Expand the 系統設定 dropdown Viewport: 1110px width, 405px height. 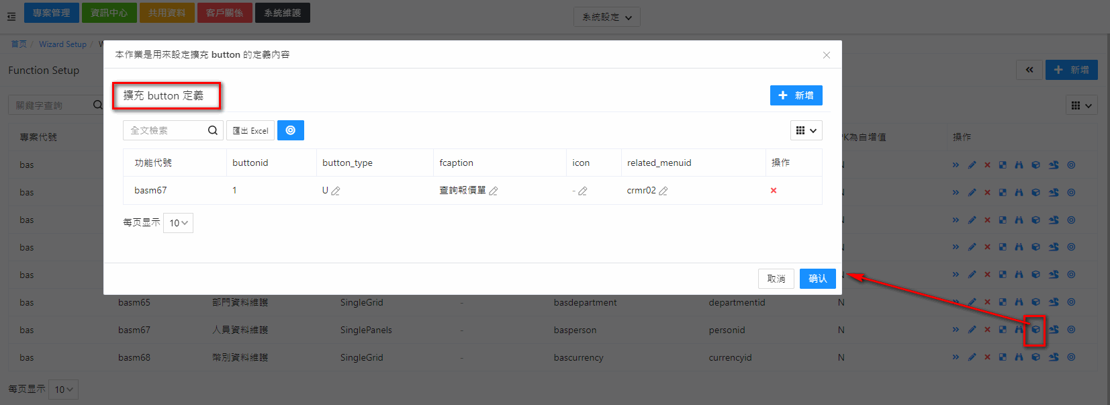[x=606, y=17]
